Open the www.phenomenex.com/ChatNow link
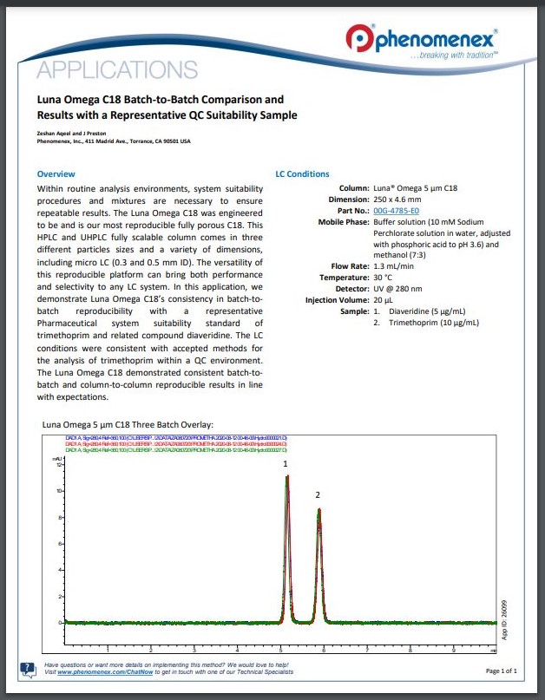Screen dimensions: 545x700 pos(98,672)
